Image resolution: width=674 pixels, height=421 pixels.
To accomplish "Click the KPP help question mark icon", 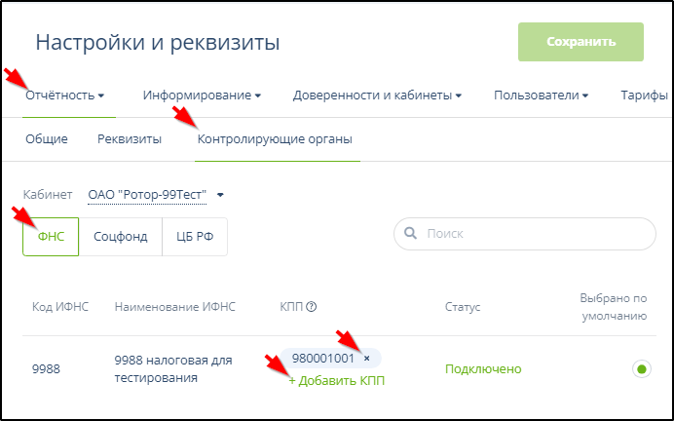I will point(312,307).
